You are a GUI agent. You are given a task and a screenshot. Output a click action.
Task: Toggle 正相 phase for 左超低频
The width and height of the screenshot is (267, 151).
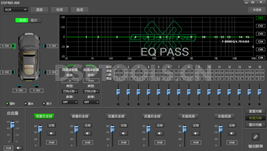(196, 125)
